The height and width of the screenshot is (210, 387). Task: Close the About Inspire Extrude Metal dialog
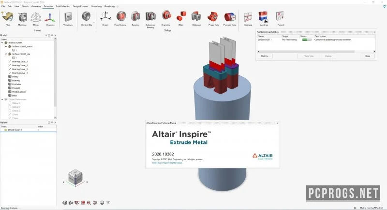[277, 123]
